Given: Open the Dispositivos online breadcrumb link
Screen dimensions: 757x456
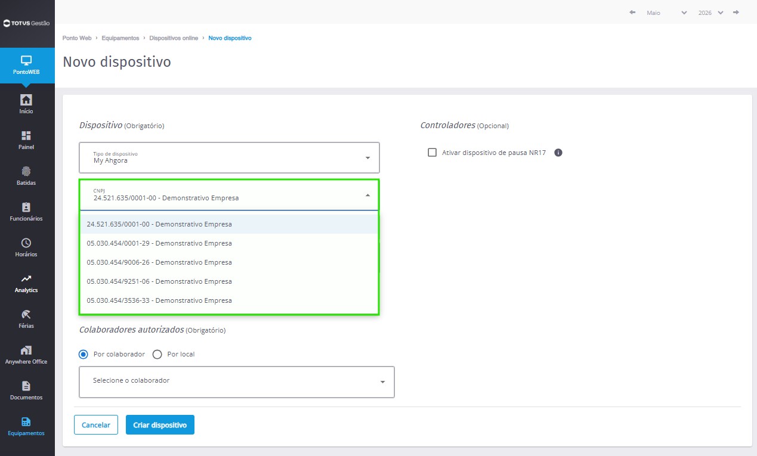Looking at the screenshot, I should point(174,38).
